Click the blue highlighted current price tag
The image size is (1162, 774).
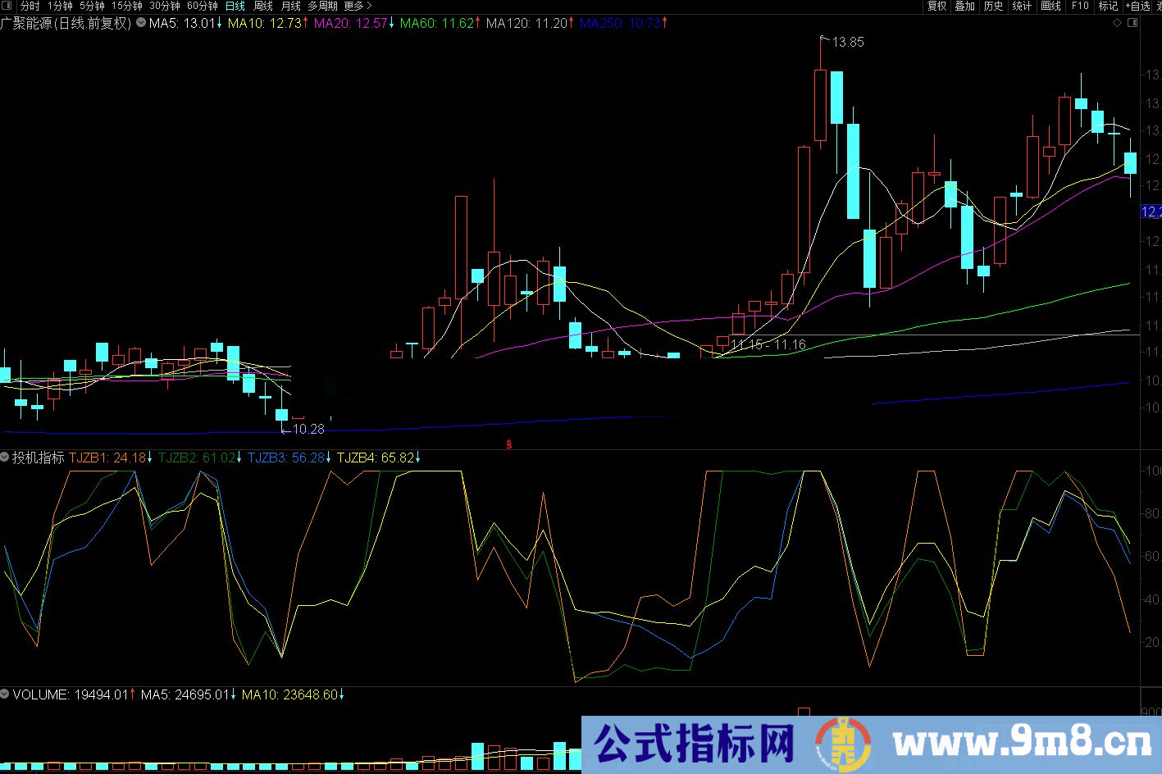click(1151, 212)
